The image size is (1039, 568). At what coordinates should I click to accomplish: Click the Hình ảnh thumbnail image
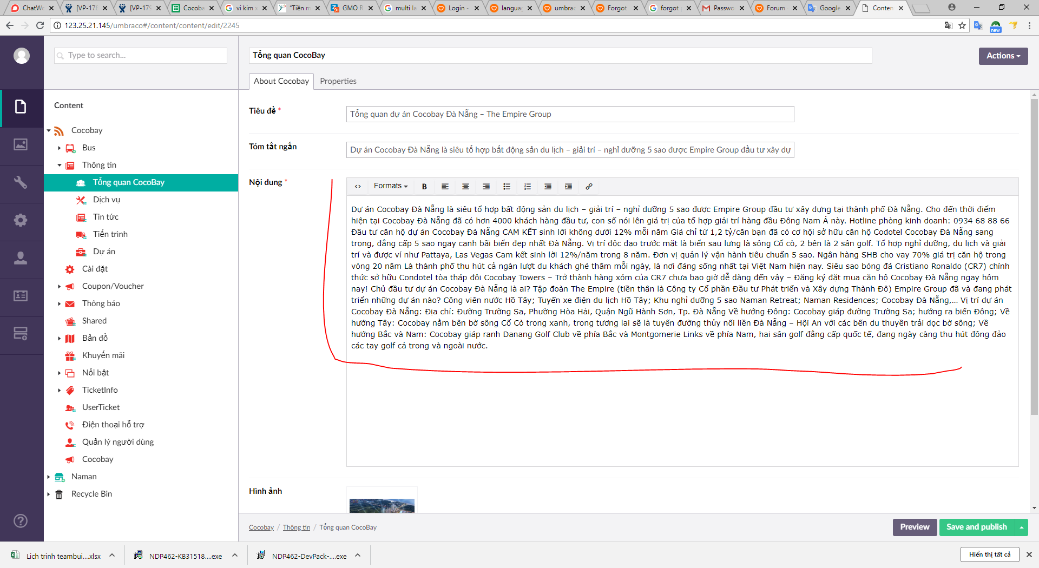(382, 505)
